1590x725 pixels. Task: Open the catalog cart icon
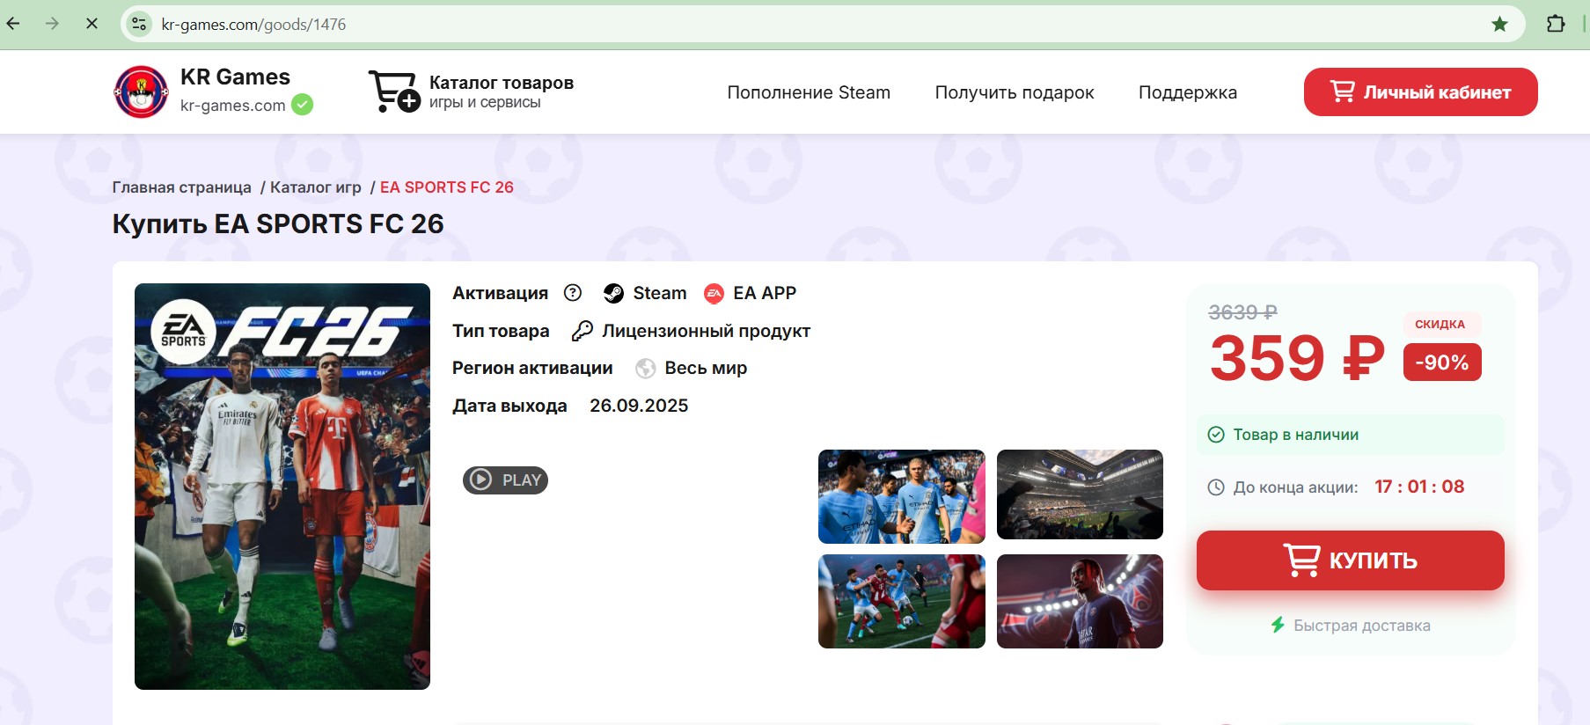(392, 92)
